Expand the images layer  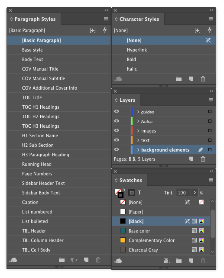click(138, 131)
